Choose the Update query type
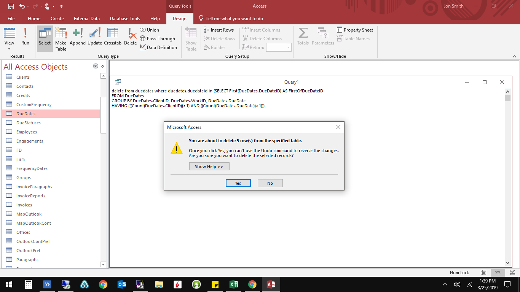The image size is (520, 292). click(95, 36)
